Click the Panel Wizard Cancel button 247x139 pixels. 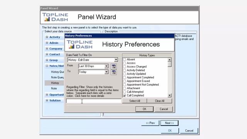click(x=189, y=131)
